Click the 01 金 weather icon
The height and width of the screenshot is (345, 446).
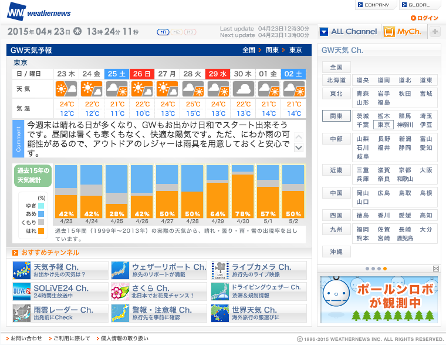(x=269, y=89)
